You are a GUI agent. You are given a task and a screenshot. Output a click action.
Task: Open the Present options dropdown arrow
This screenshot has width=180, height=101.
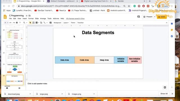155,17
